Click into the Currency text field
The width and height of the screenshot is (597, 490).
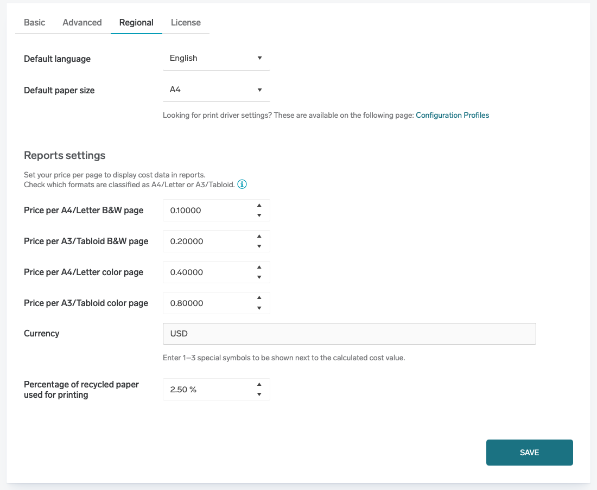click(x=349, y=334)
